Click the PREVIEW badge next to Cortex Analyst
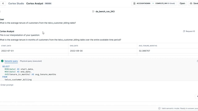 48,3
